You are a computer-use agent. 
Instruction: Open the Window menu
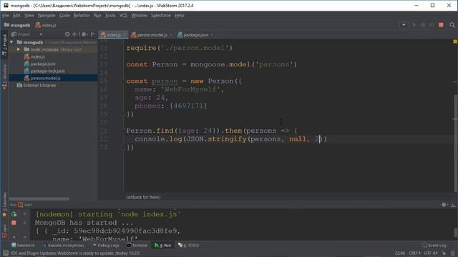139,16
